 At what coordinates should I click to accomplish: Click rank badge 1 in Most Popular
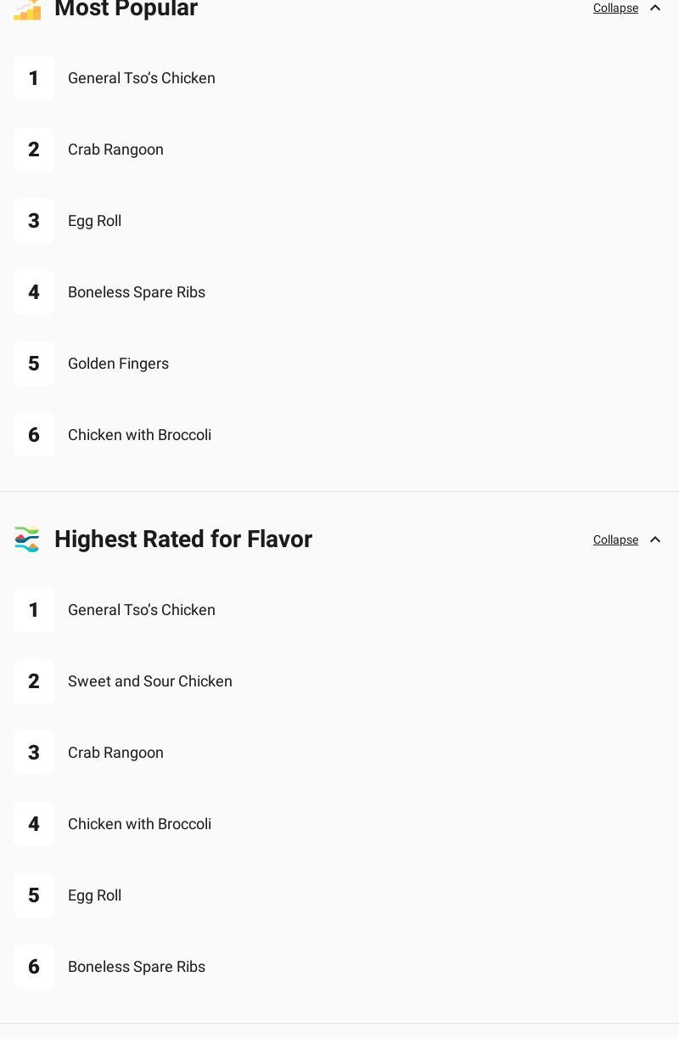click(x=34, y=78)
